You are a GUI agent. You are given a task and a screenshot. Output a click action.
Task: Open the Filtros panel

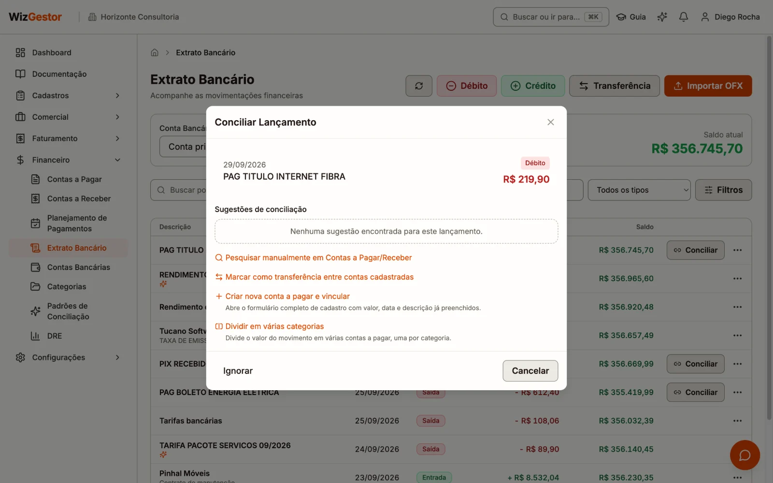723,190
